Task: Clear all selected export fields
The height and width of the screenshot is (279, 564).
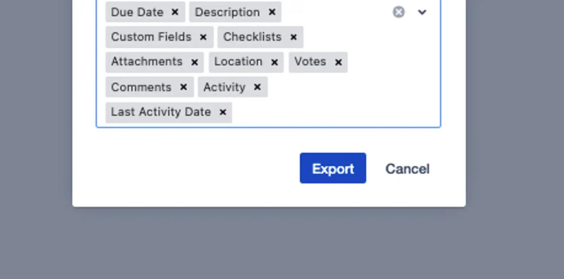Action: click(x=398, y=12)
